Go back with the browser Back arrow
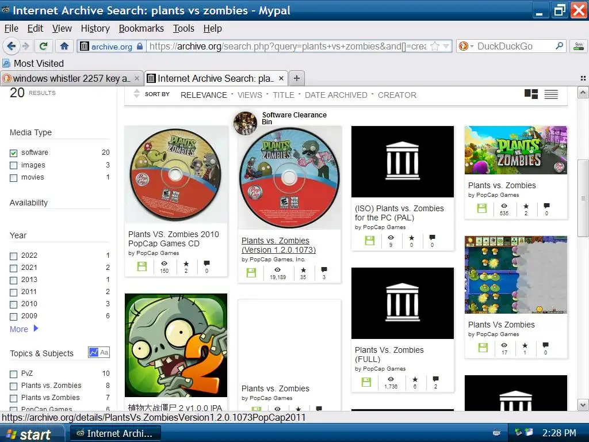589x442 pixels. click(x=11, y=46)
